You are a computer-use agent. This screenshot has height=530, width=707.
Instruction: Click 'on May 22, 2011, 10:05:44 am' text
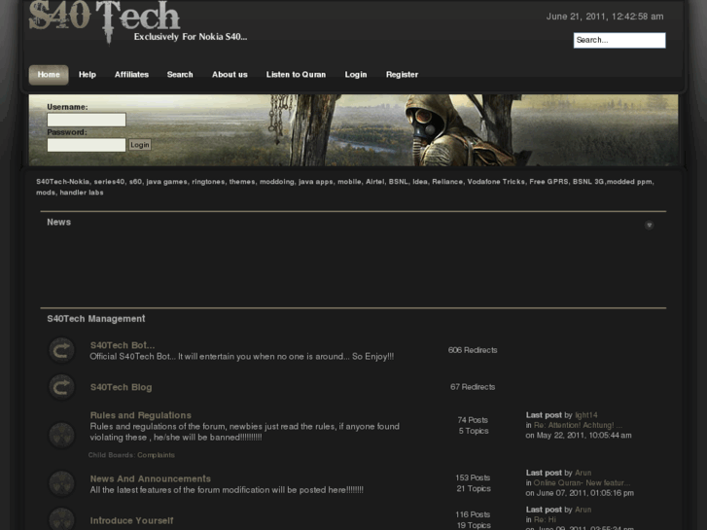click(x=579, y=436)
